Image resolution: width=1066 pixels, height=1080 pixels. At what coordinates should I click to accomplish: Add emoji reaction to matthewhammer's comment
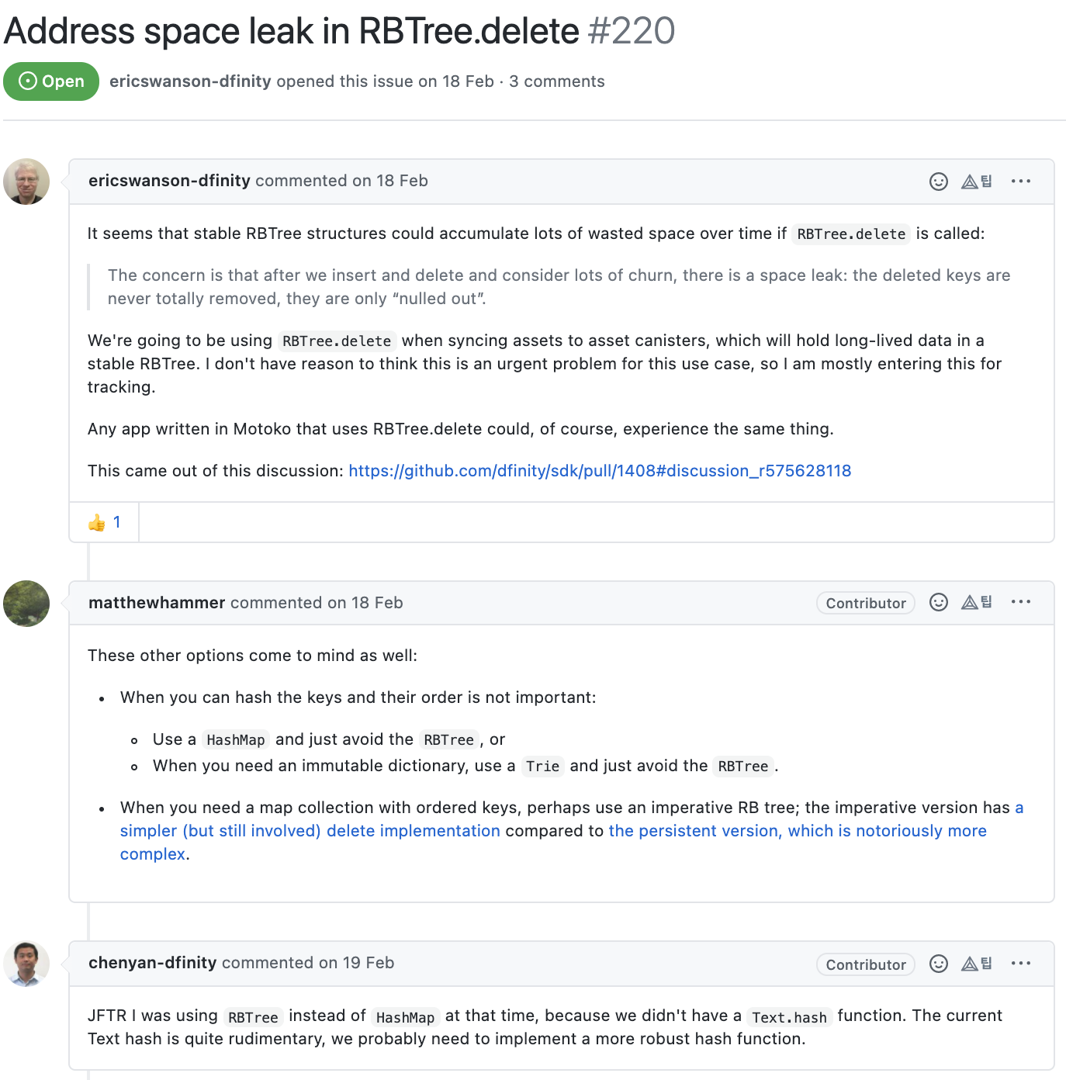pos(939,602)
